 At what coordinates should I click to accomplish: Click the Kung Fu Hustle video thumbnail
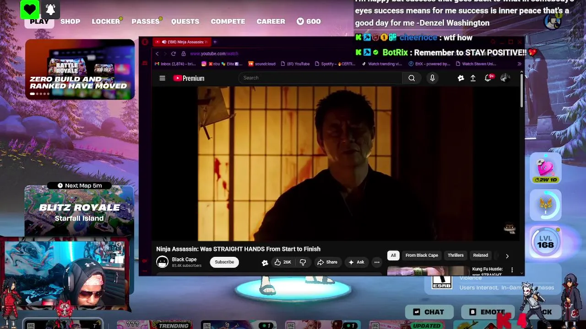428,271
